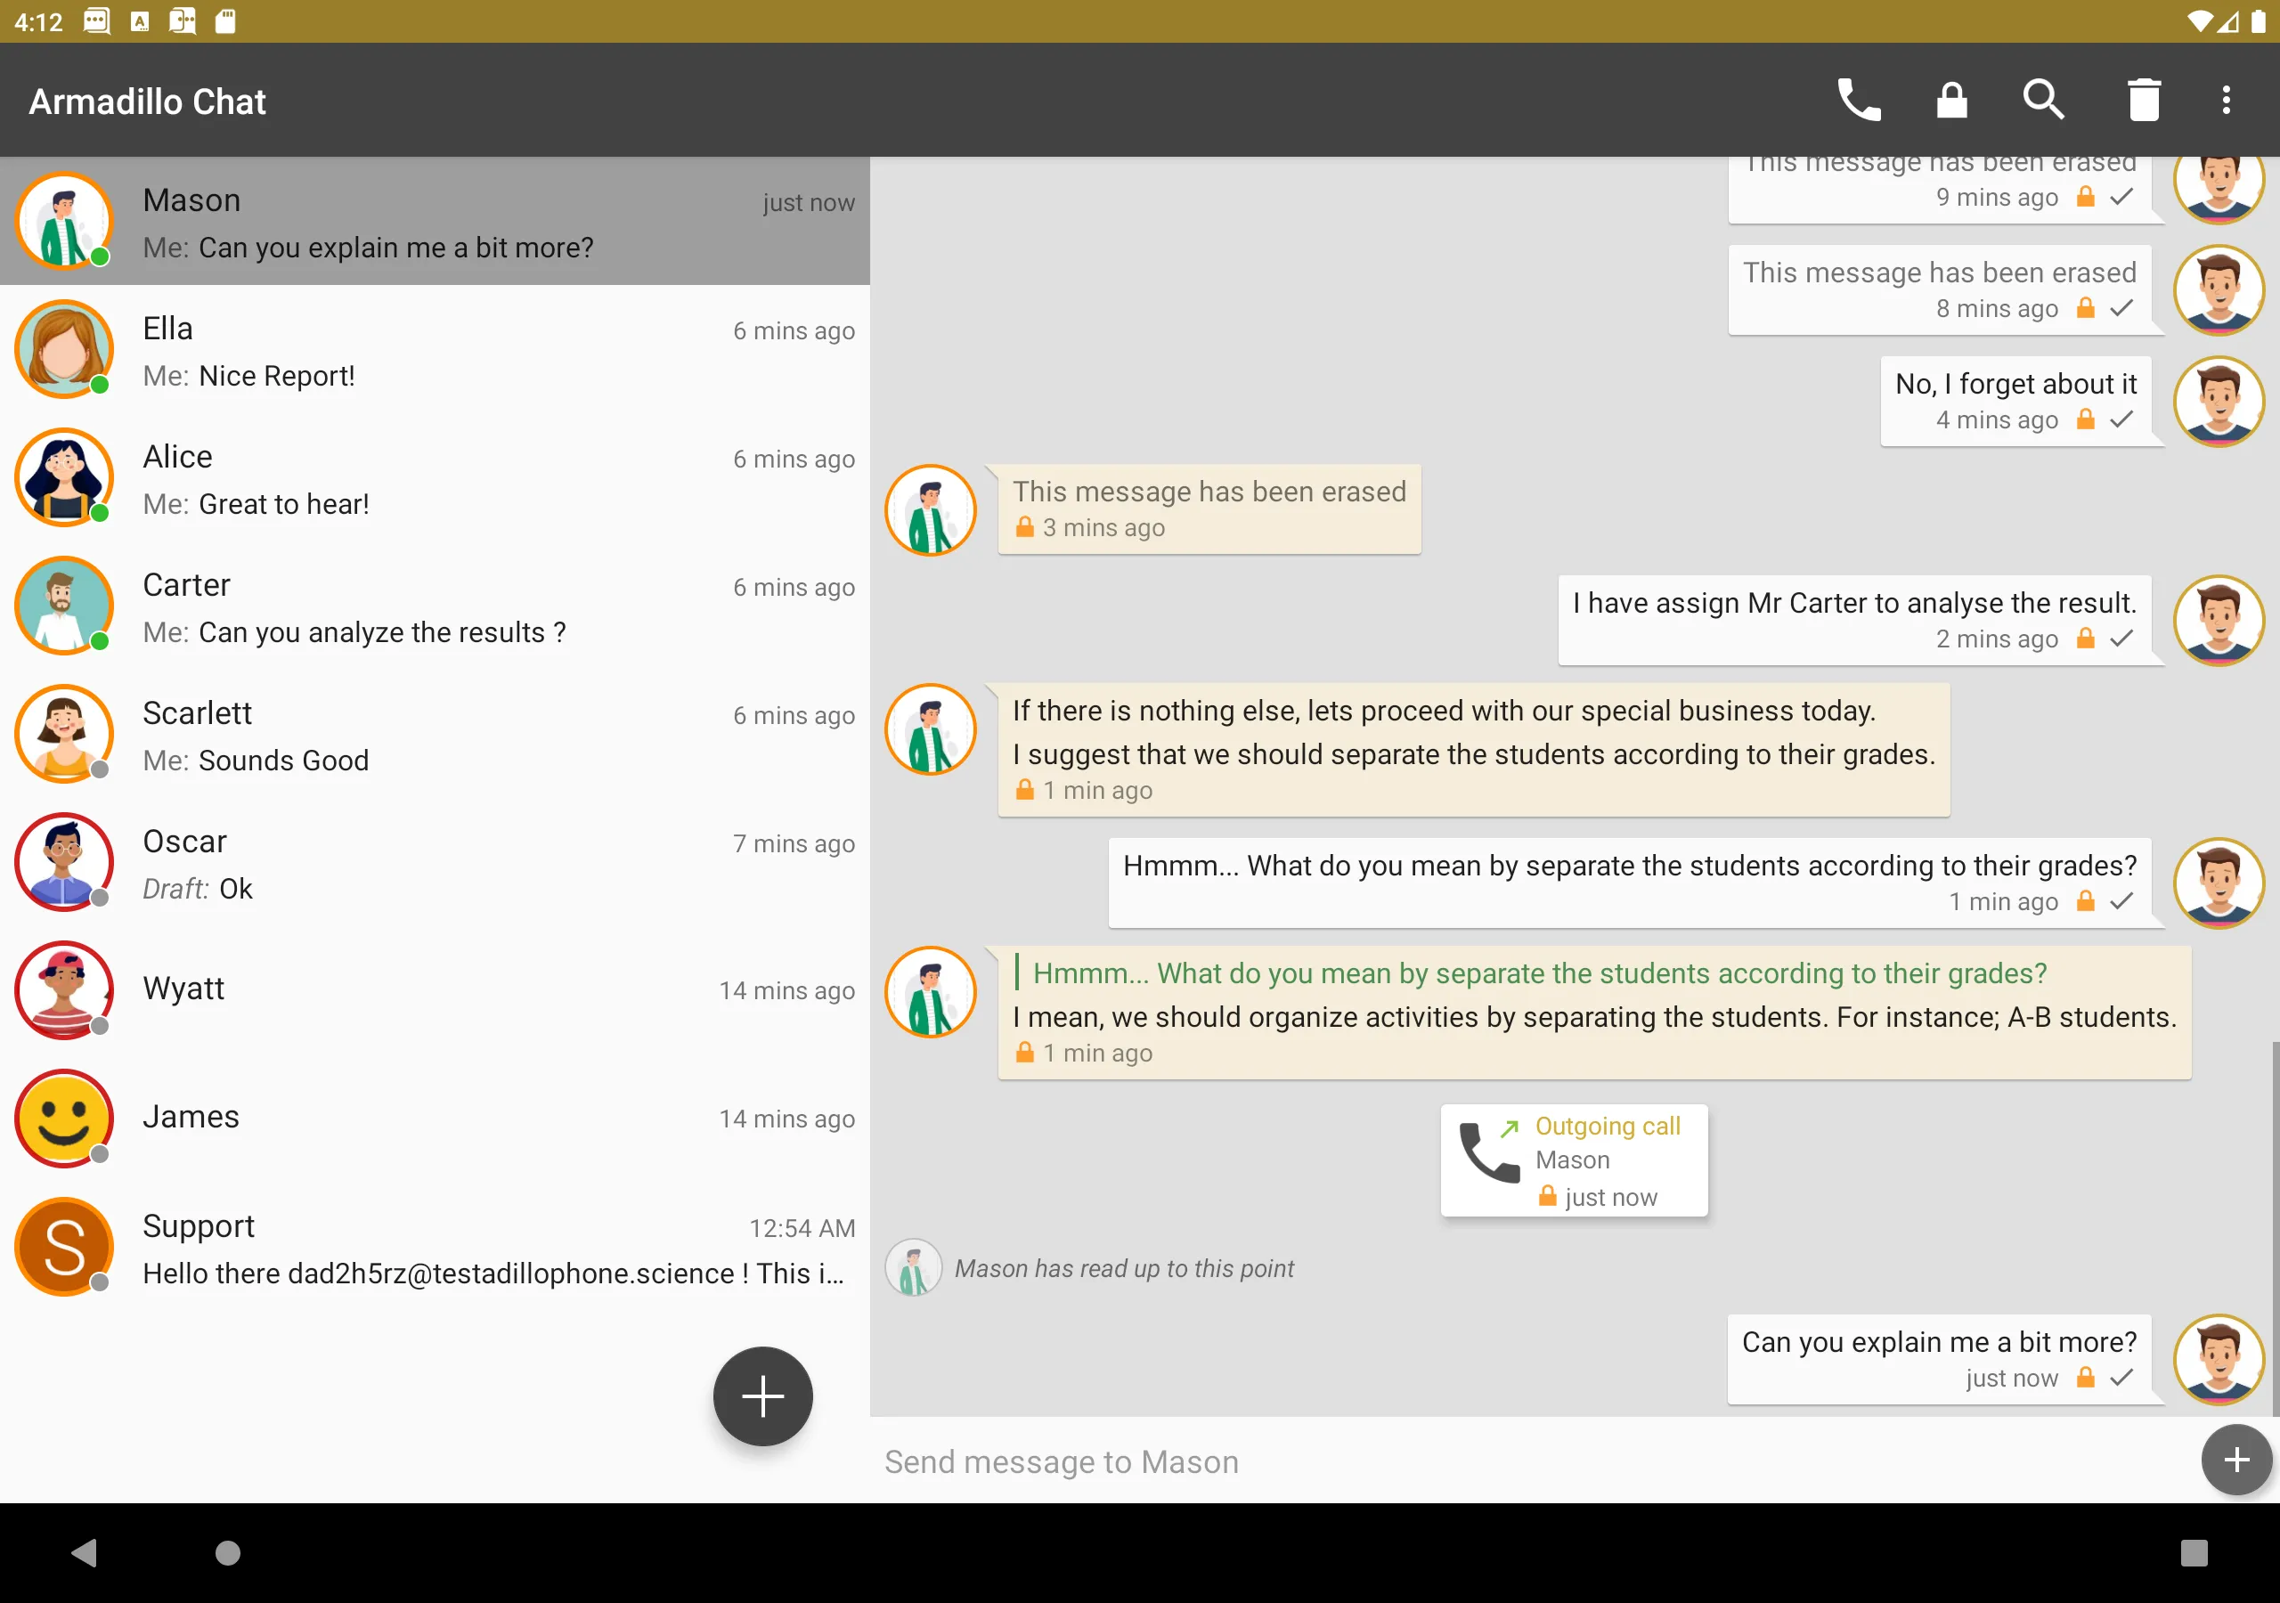This screenshot has width=2280, height=1603.
Task: Click system time display at top left
Action: click(x=38, y=22)
